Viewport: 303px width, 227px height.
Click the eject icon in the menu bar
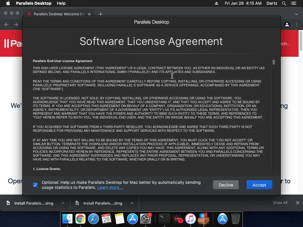pyautogui.click(x=216, y=3)
